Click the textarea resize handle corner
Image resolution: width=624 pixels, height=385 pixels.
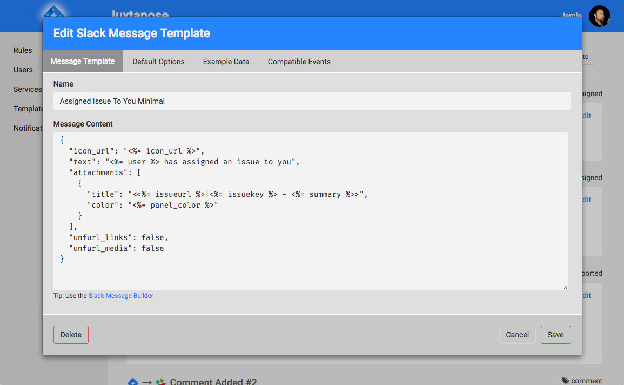point(565,287)
